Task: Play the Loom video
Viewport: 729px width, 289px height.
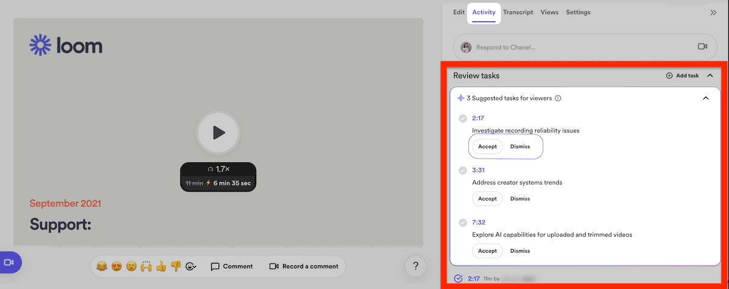Action: 218,133
